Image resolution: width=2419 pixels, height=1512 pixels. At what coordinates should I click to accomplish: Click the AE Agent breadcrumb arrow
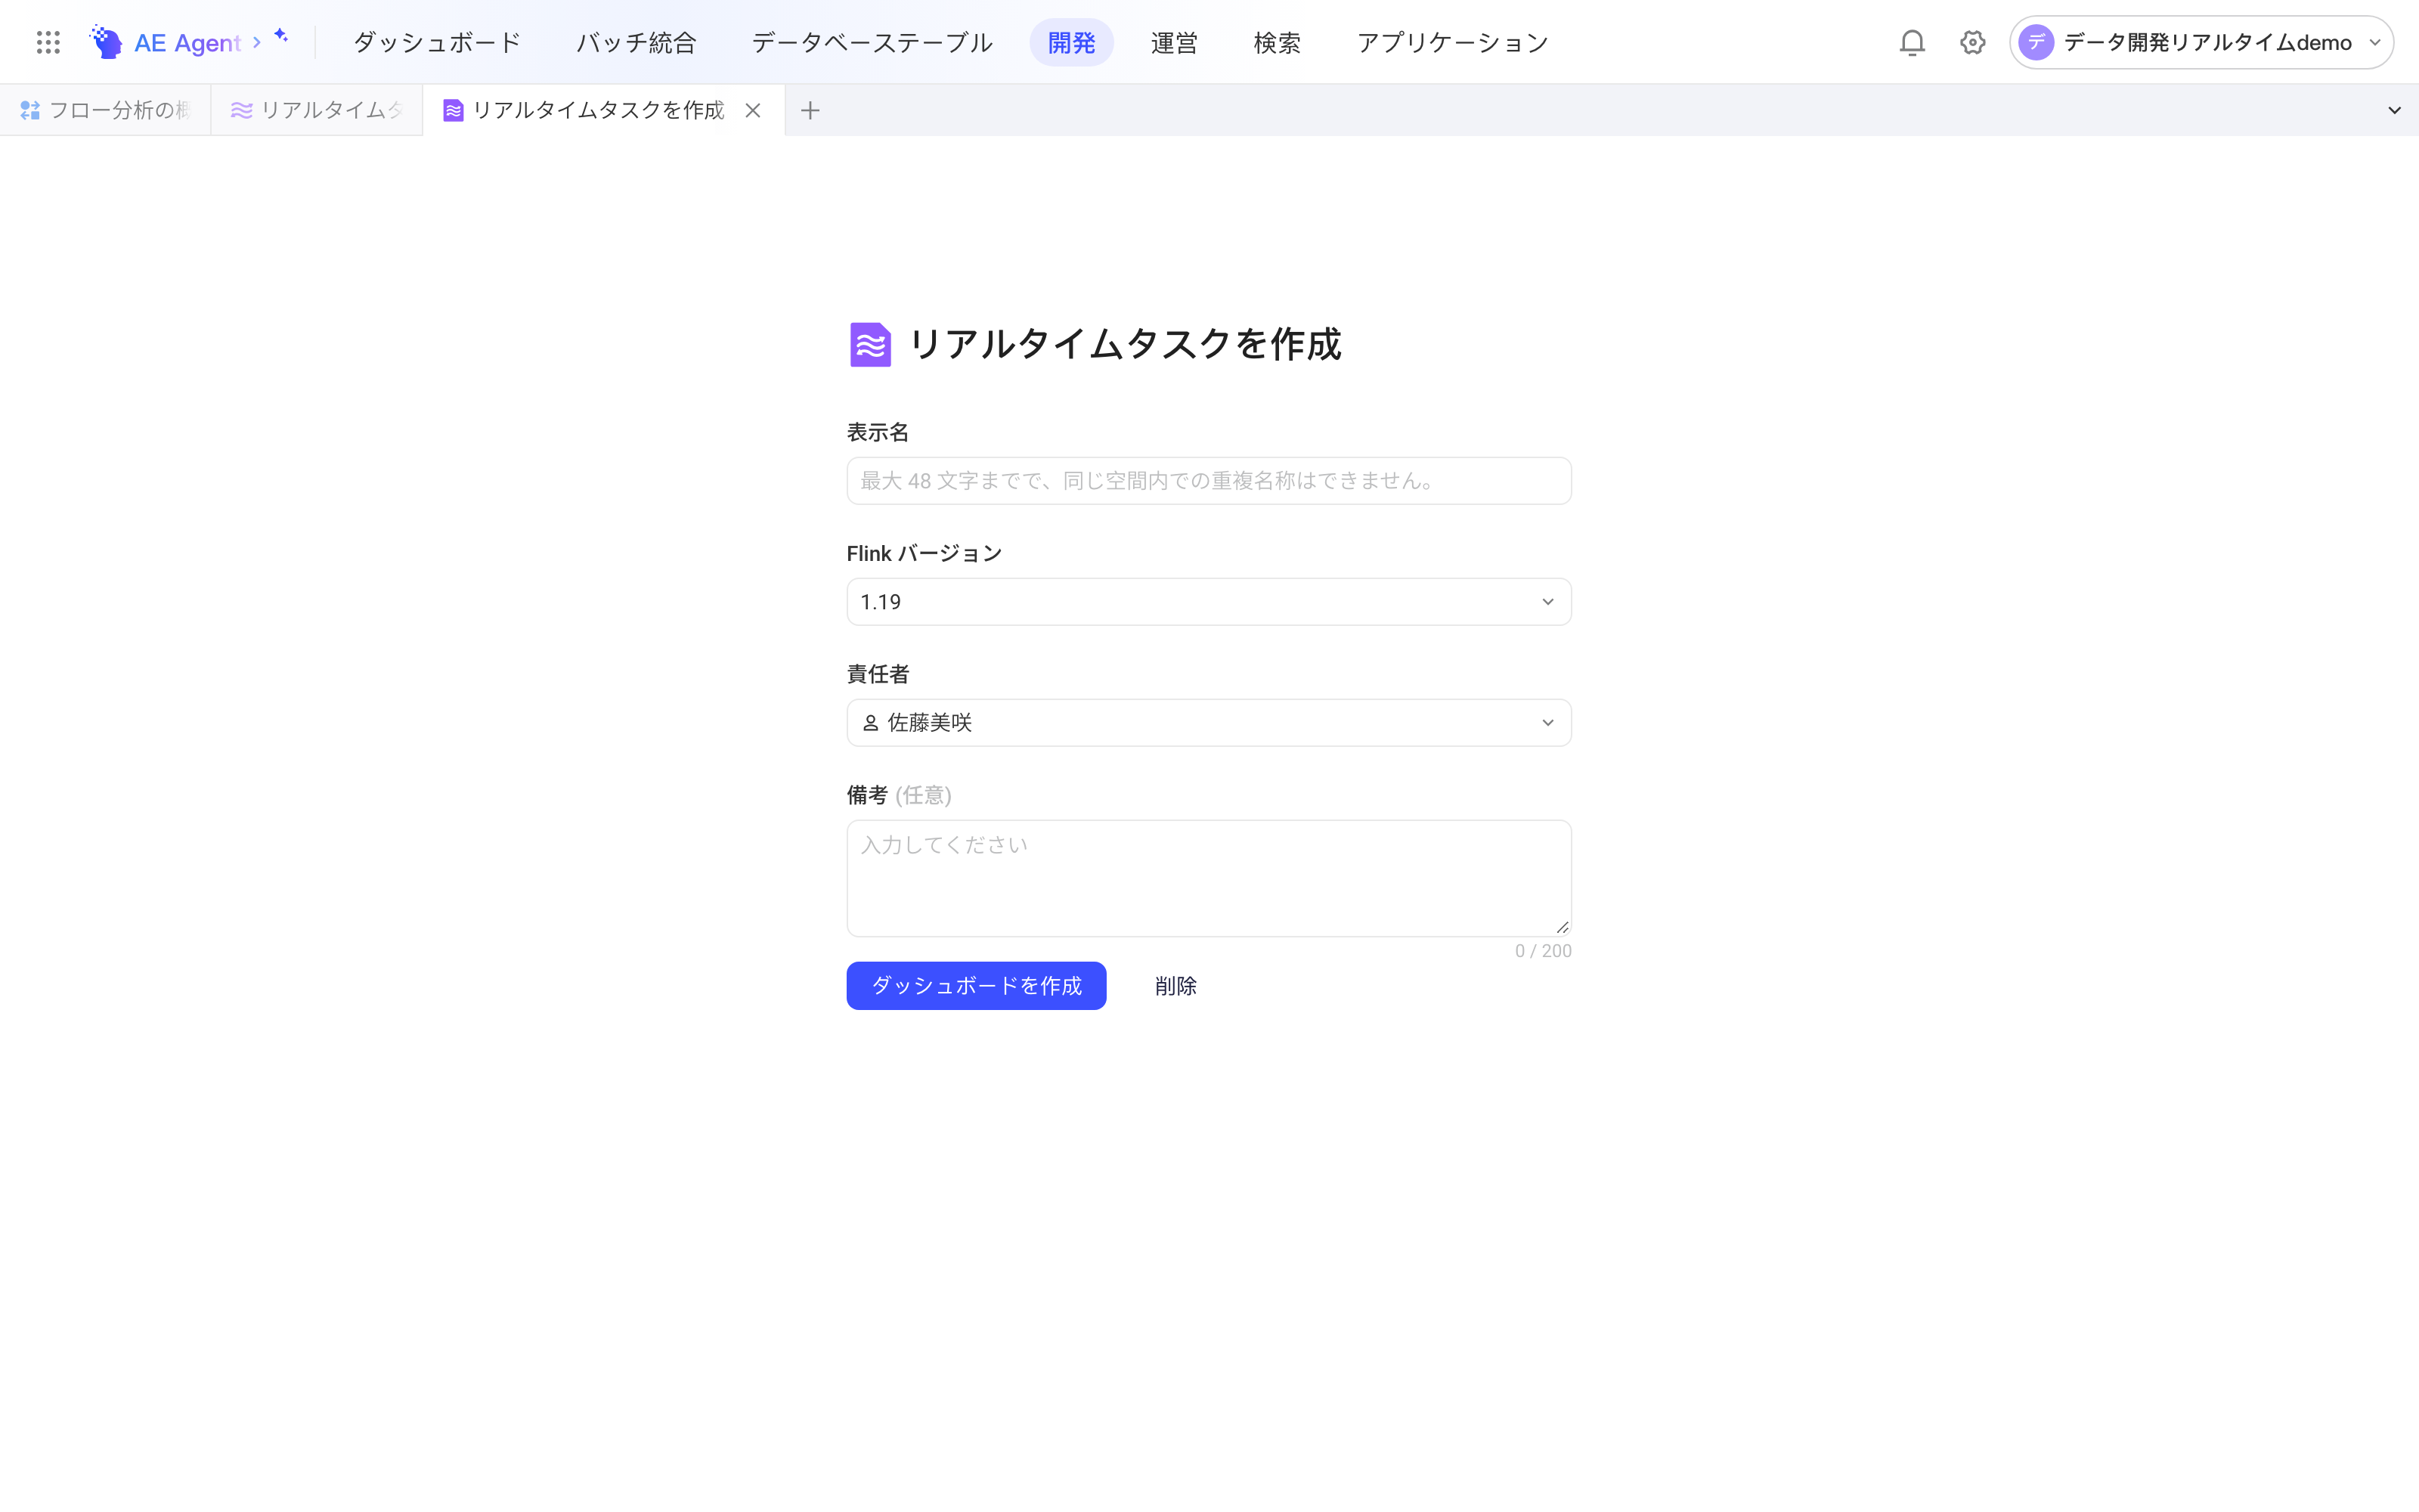257,42
